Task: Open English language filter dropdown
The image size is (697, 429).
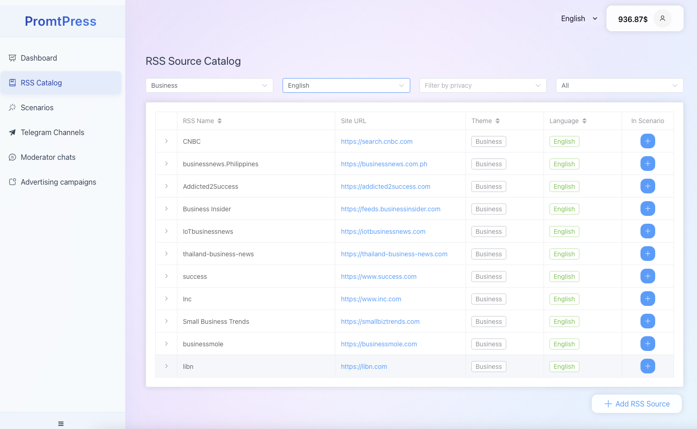Action: click(x=346, y=85)
